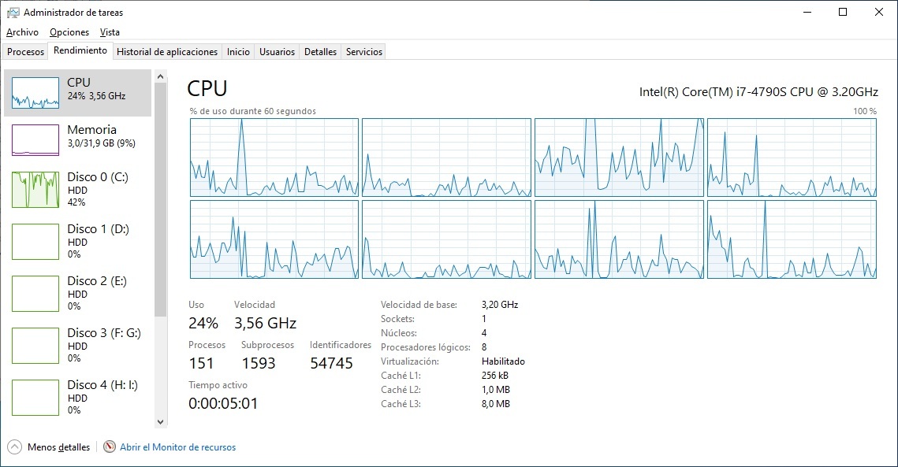Viewport: 898px width, 467px height.
Task: Select the CPU usage mini graph thumbnail
Action: tap(35, 93)
